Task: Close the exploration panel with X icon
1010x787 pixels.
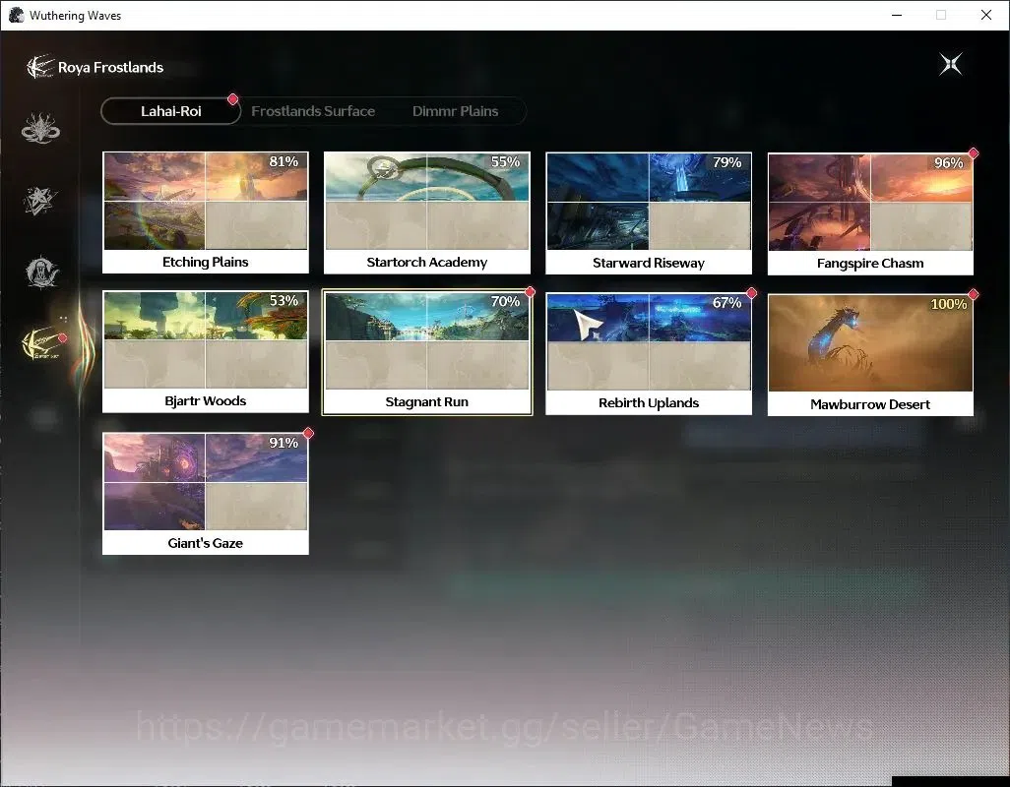Action: [x=951, y=64]
